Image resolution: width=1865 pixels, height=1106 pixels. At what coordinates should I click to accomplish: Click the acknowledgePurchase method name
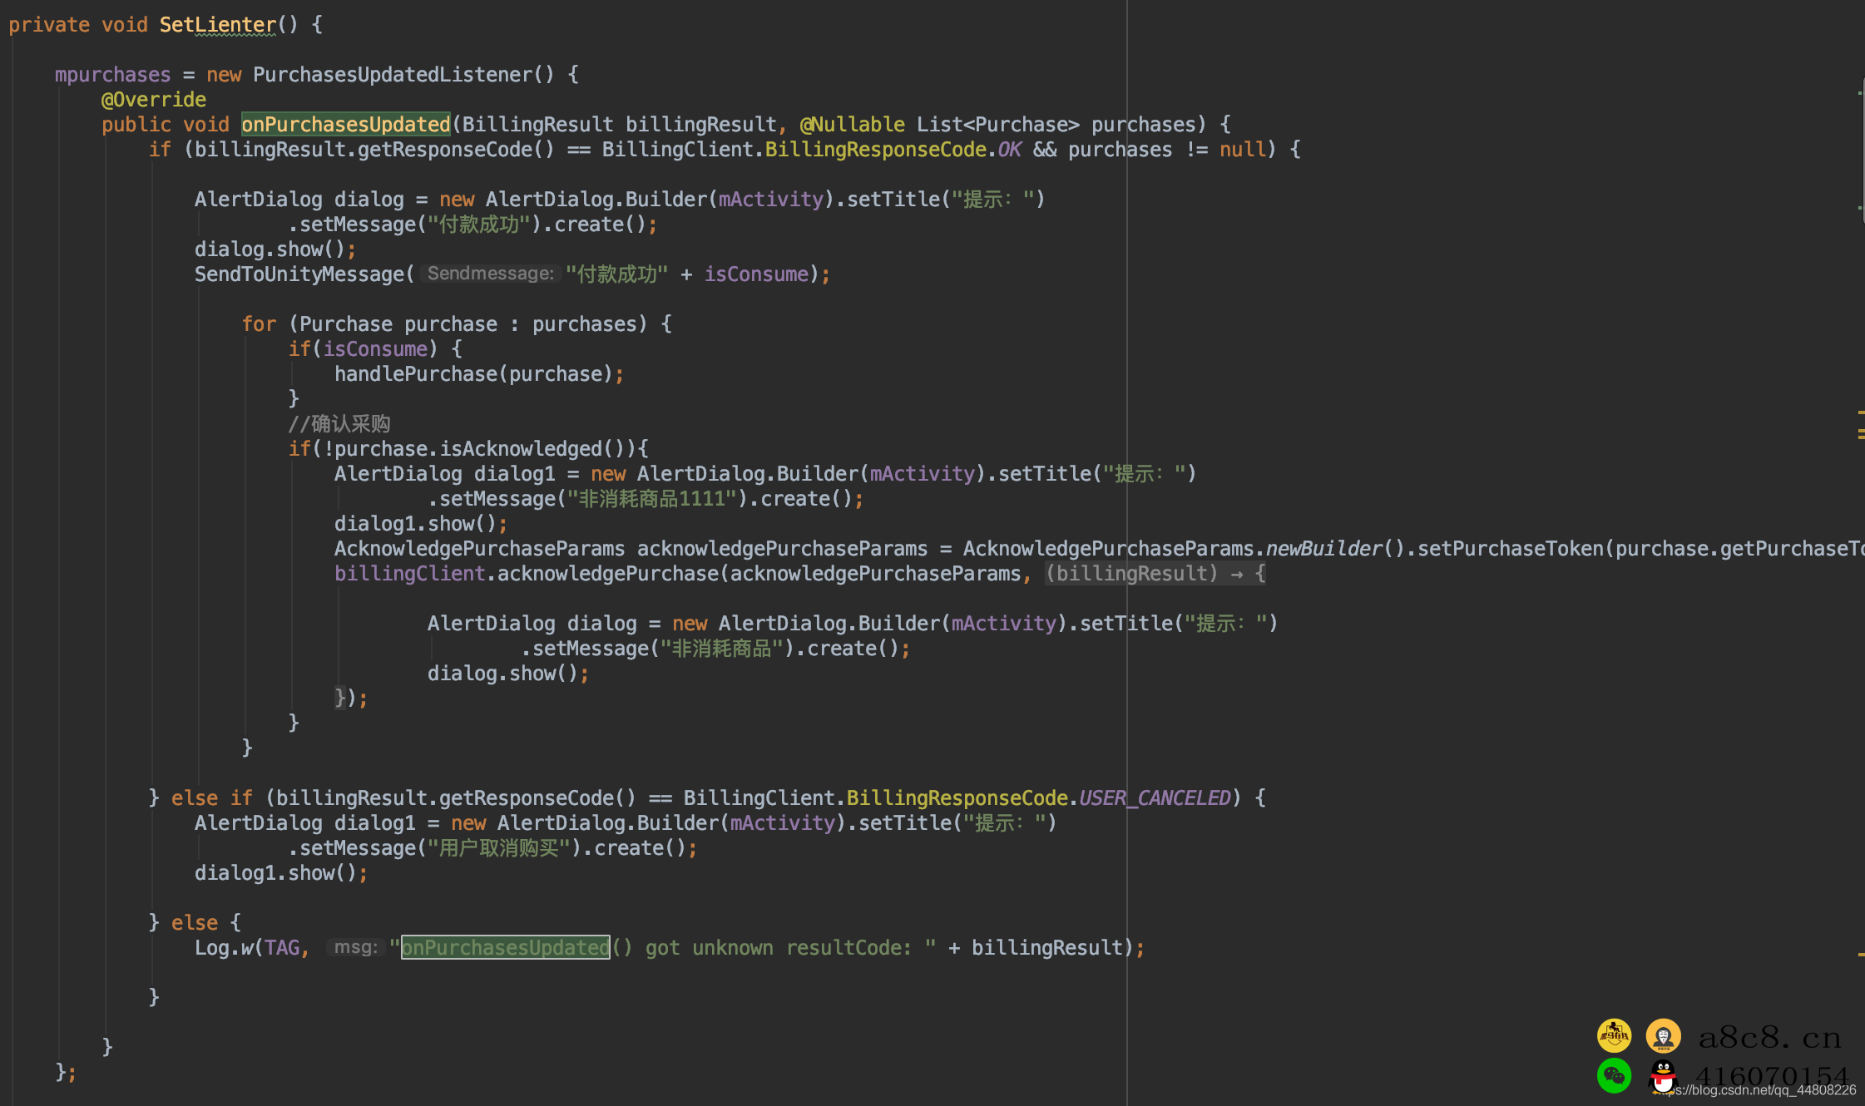point(608,574)
